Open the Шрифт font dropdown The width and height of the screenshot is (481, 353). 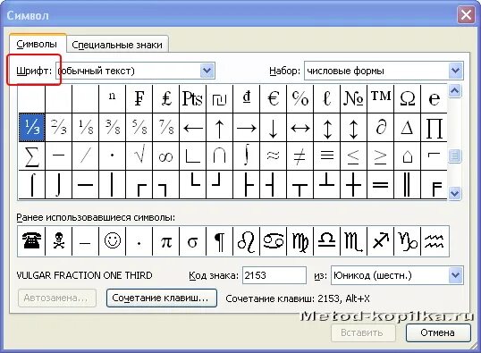(207, 71)
